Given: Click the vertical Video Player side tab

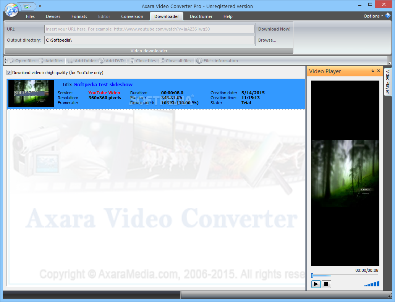Looking at the screenshot, I should click(388, 82).
